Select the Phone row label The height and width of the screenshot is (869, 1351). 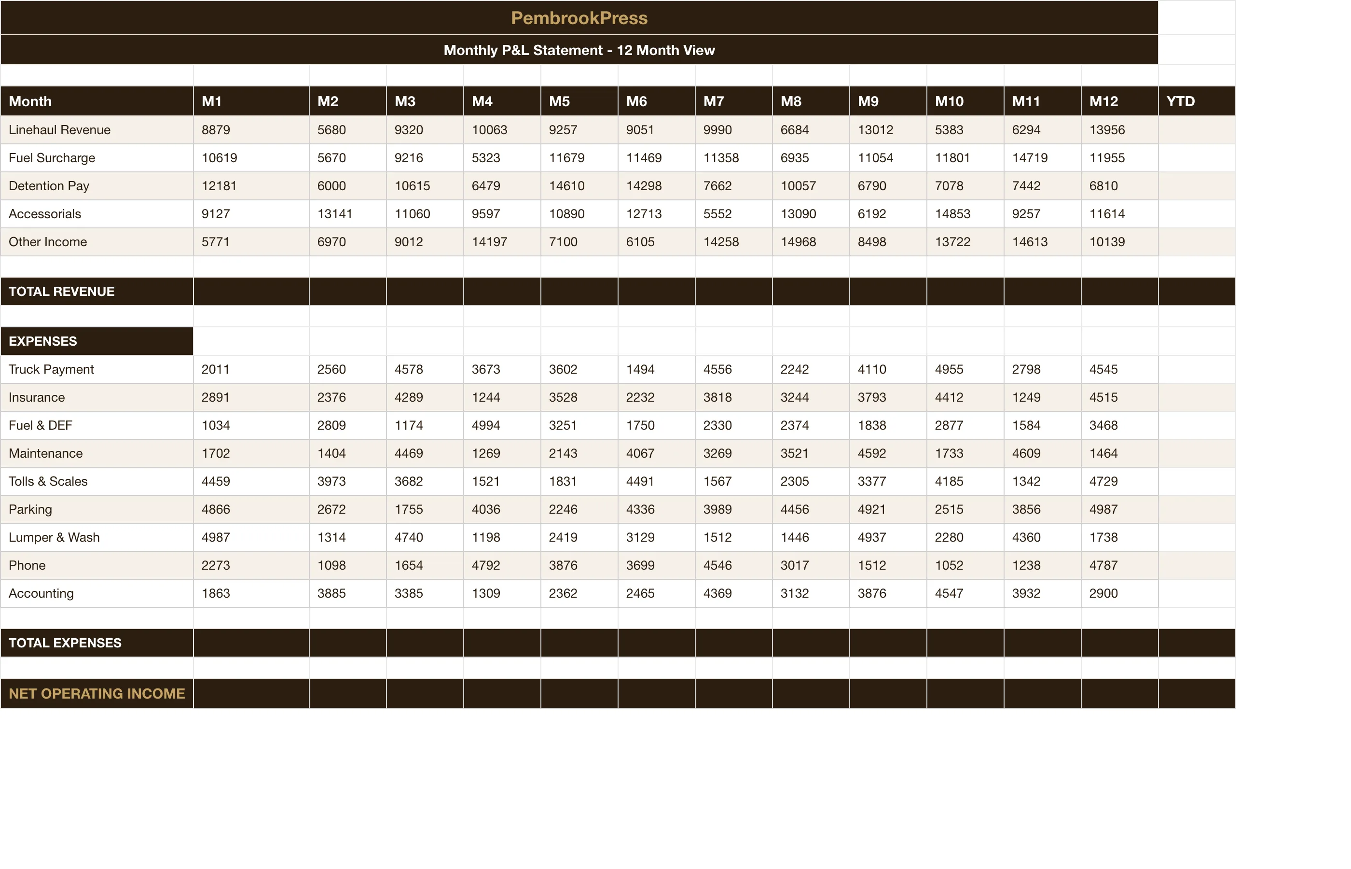point(97,565)
